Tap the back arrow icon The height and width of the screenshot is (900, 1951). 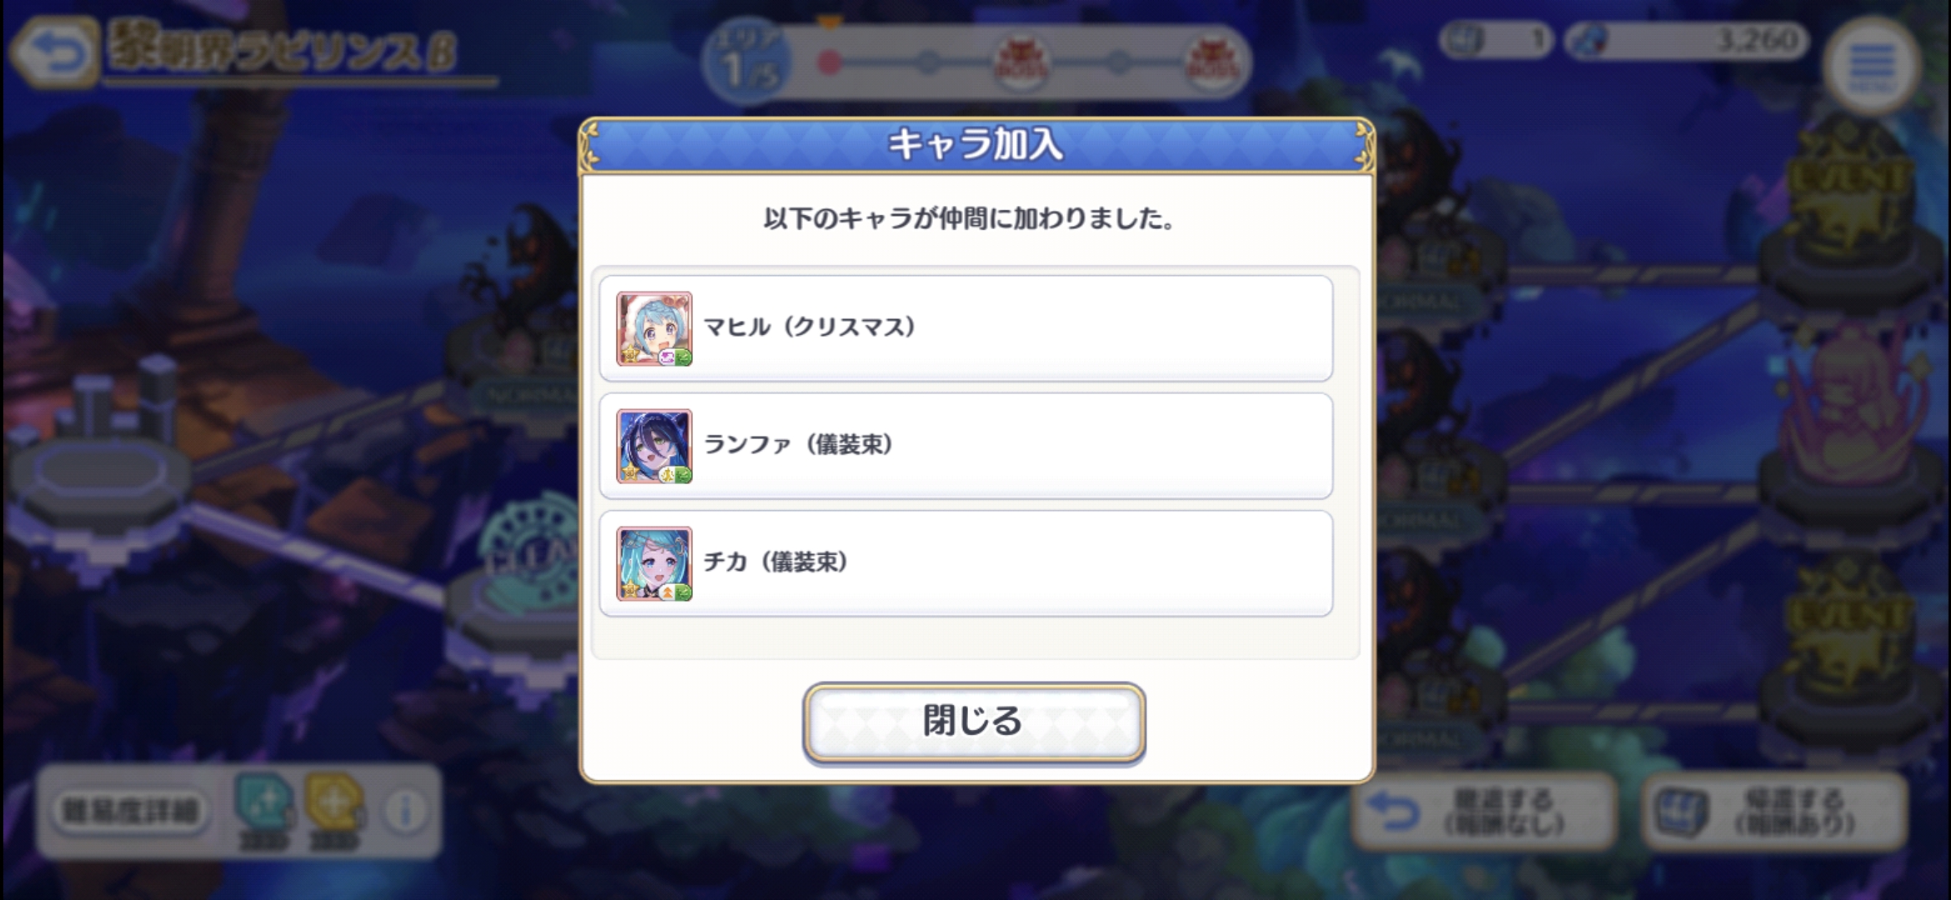pyautogui.click(x=54, y=54)
